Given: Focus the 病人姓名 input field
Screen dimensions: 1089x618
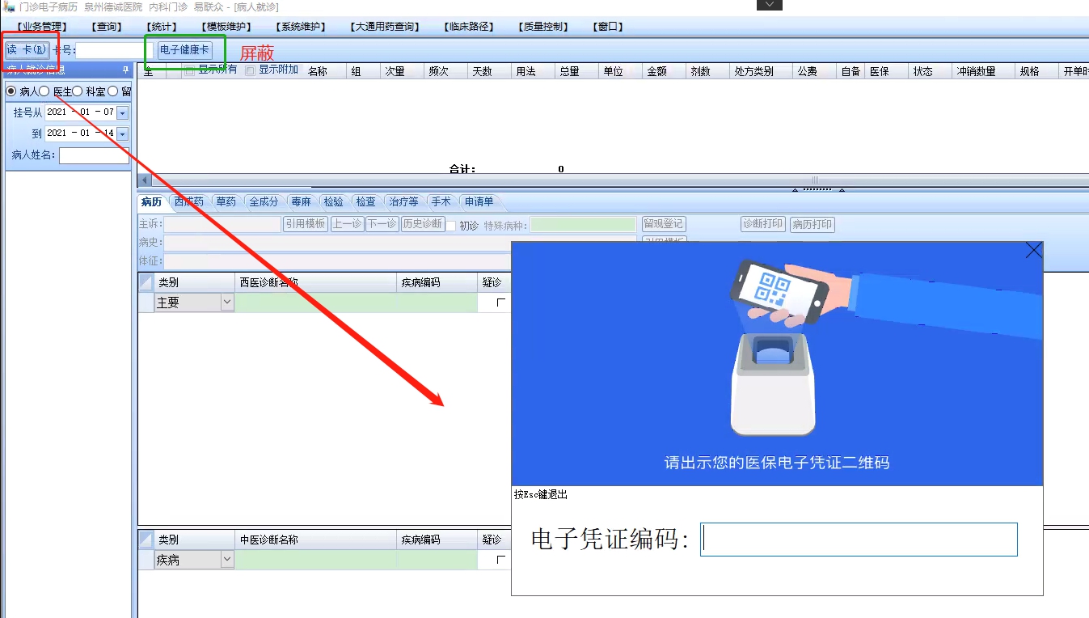Looking at the screenshot, I should (94, 155).
